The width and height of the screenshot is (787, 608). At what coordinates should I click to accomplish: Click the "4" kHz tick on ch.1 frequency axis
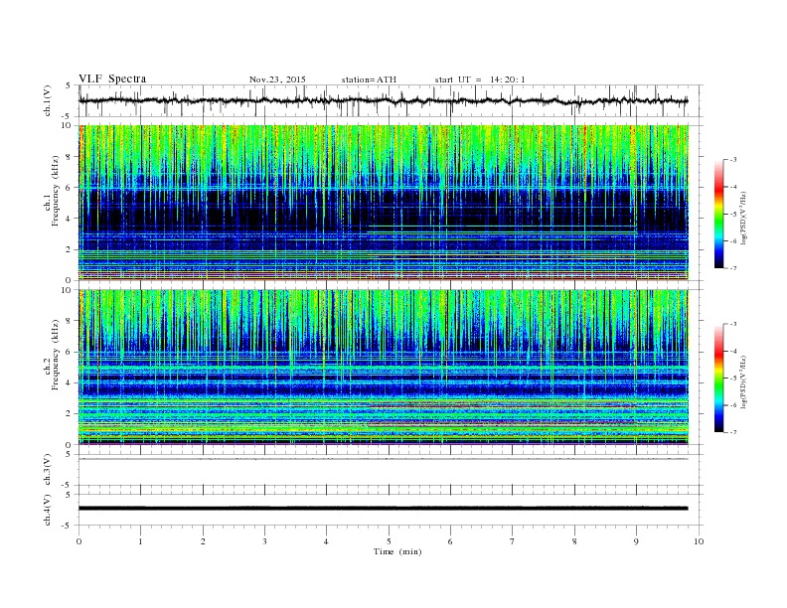tap(69, 219)
